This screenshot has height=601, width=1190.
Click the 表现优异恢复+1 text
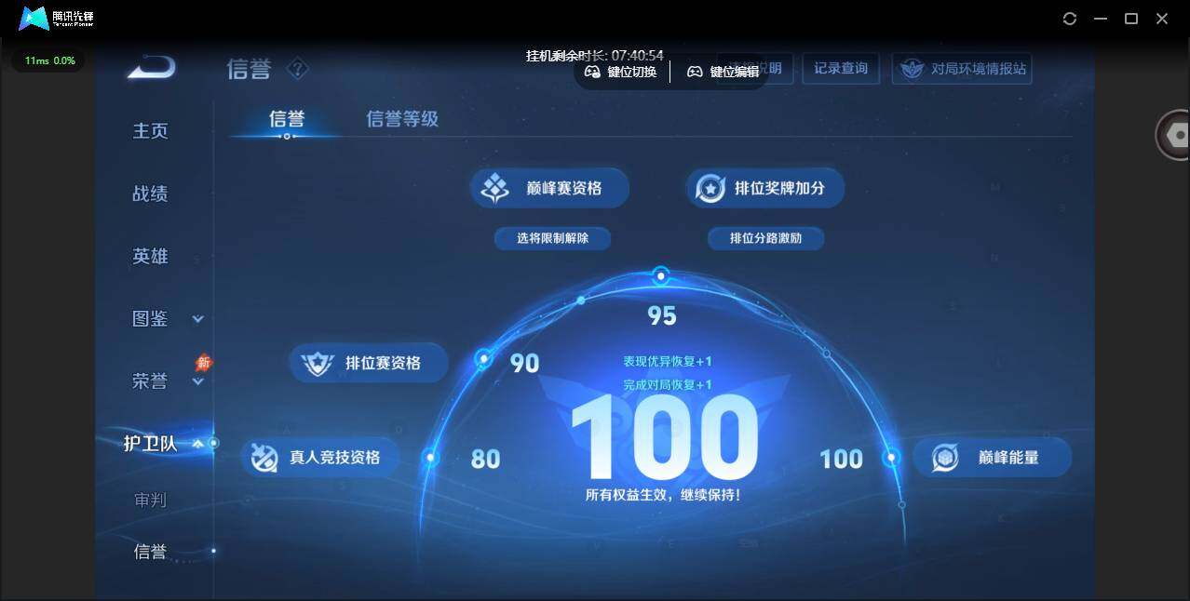coord(667,362)
